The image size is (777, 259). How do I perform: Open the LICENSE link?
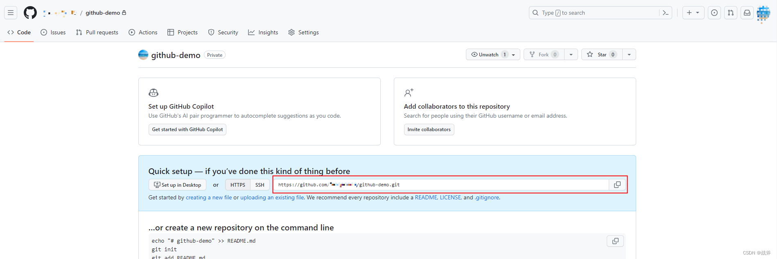point(450,198)
